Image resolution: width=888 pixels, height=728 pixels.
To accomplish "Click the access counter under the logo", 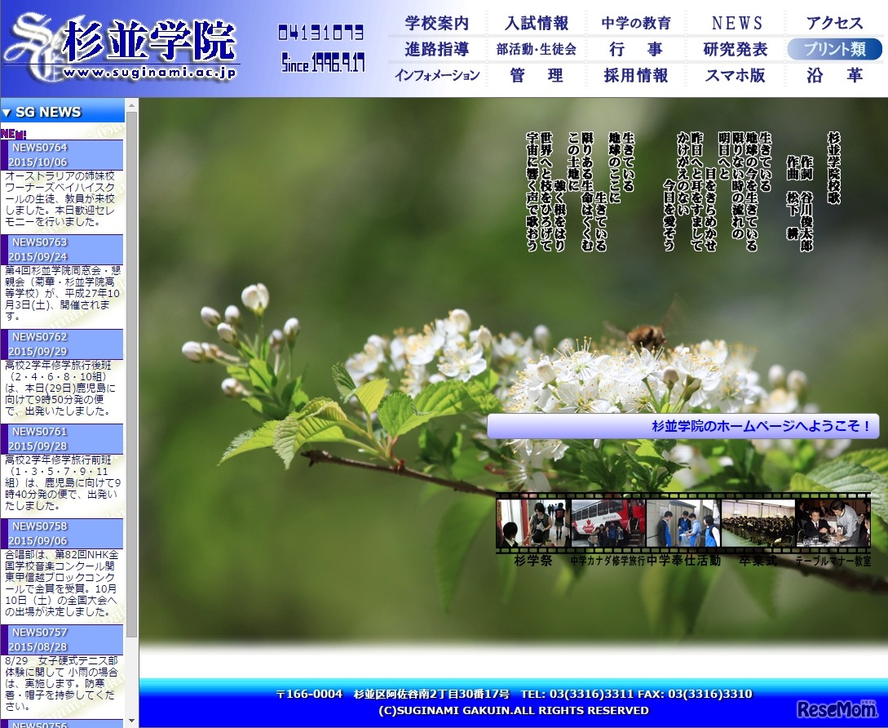I will tap(321, 33).
